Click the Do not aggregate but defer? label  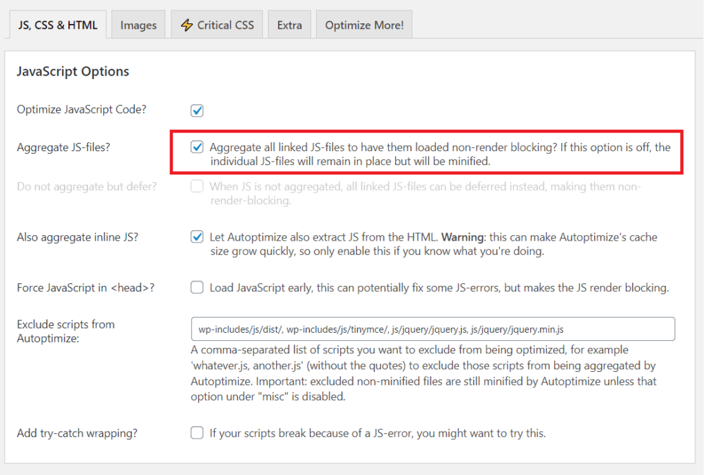click(87, 186)
